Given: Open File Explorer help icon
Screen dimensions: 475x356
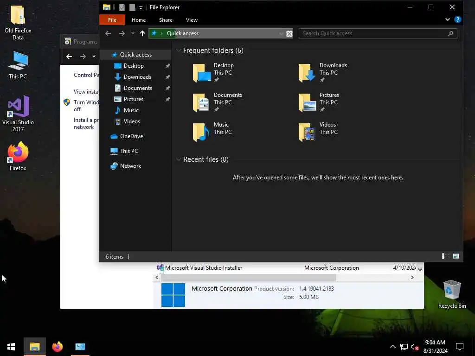Looking at the screenshot, I should tap(458, 19).
